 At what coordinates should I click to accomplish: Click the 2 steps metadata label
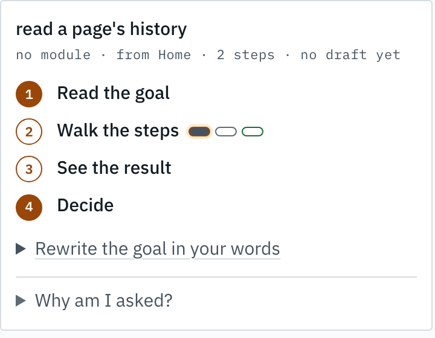tap(245, 55)
